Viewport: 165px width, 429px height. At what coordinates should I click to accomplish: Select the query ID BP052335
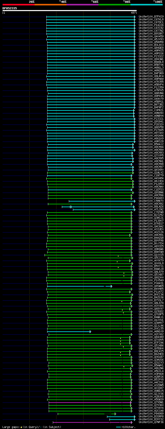click(x=10, y=8)
